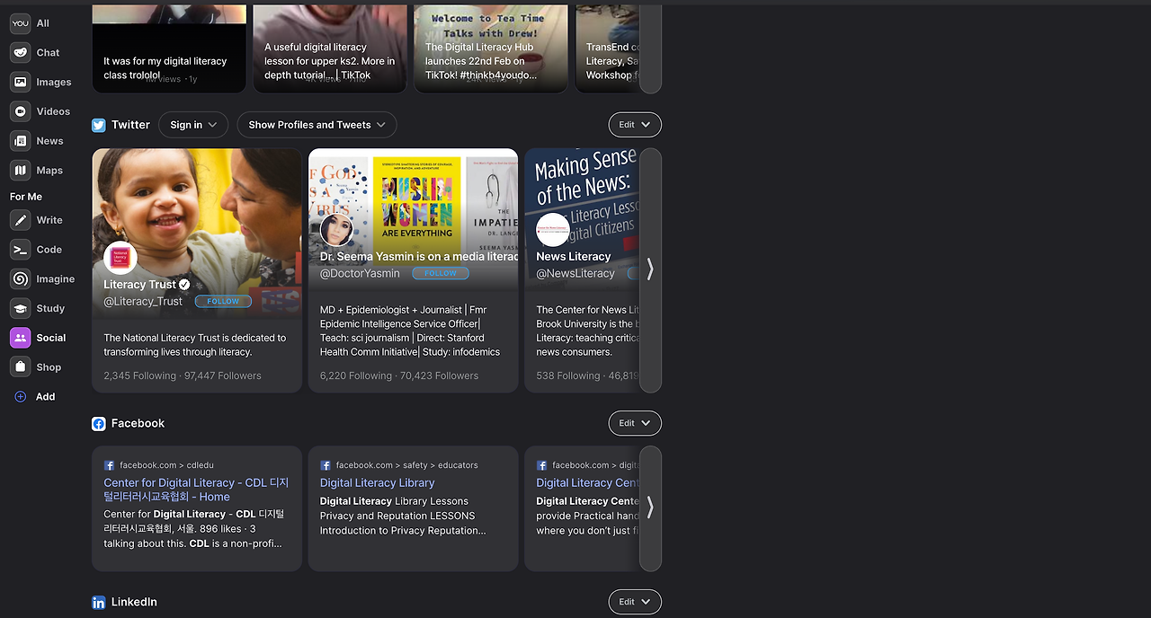Viewport: 1151px width, 618px height.
Task: Click facebook.com > cdledu breadcrumb
Action: tap(166, 465)
